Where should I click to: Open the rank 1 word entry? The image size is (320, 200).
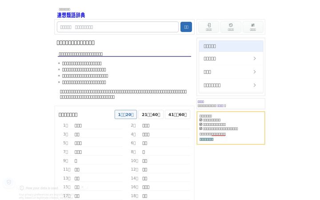tap(78, 126)
